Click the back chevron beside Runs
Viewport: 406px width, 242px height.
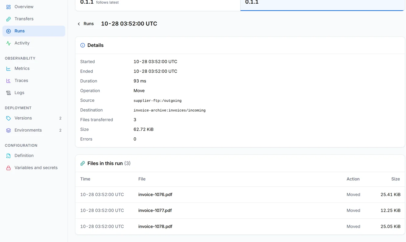point(79,24)
